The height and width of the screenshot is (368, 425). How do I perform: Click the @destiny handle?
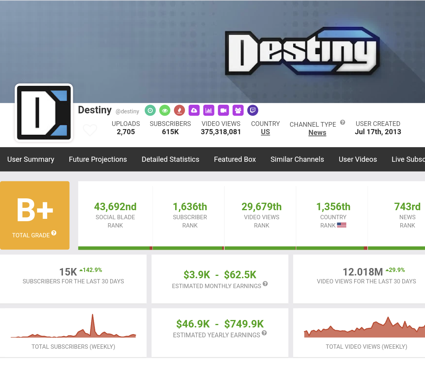pyautogui.click(x=128, y=111)
